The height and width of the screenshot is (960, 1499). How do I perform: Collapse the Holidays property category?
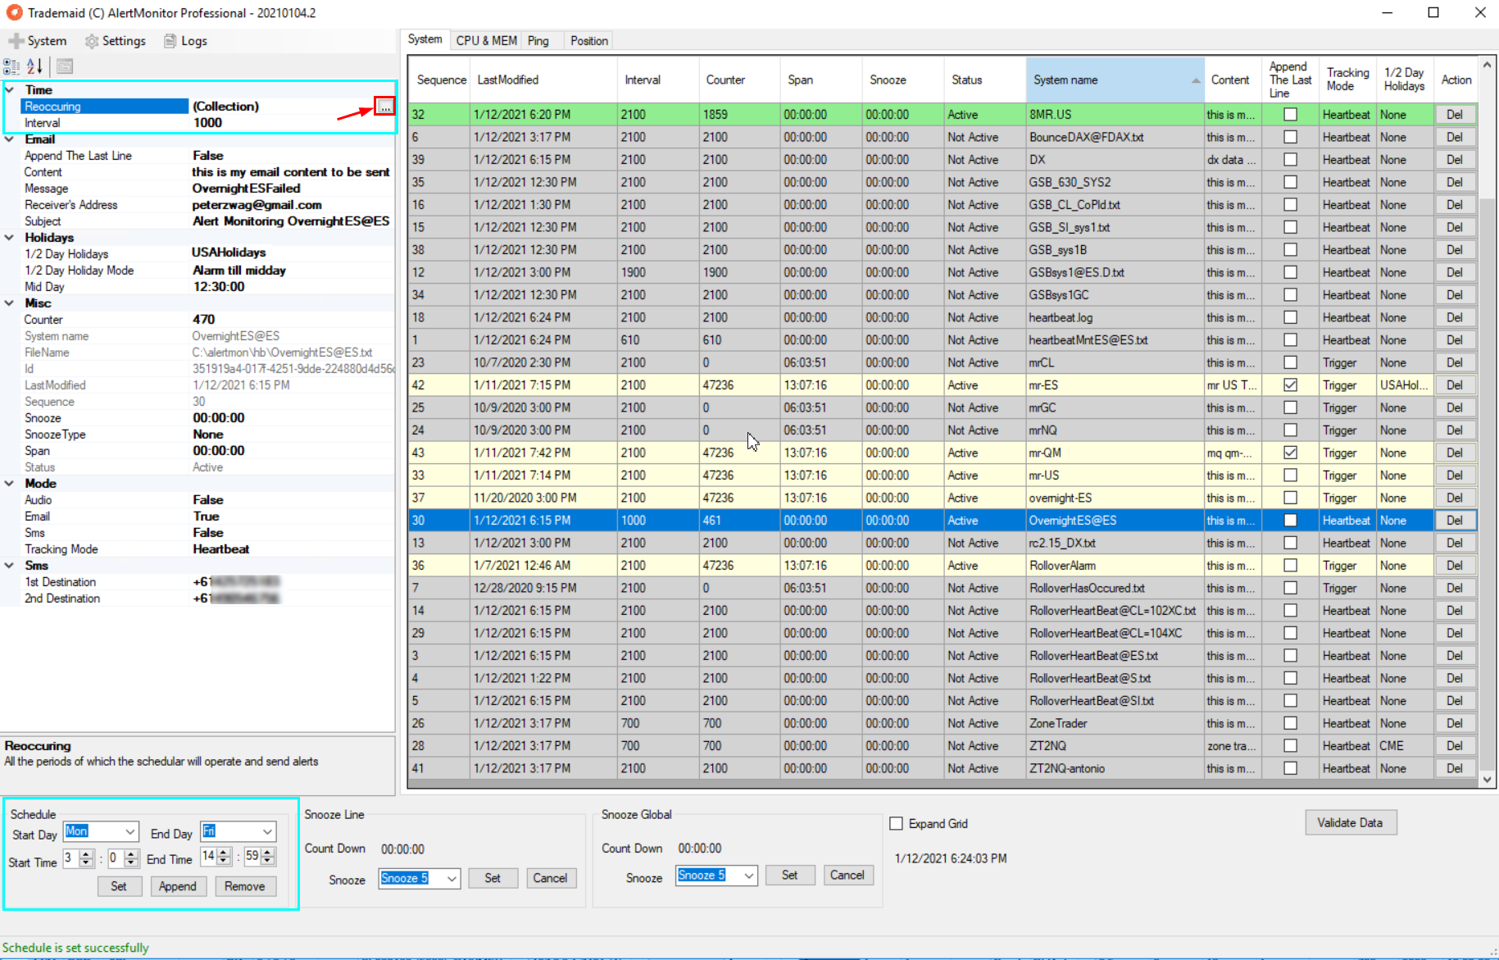[x=10, y=238]
